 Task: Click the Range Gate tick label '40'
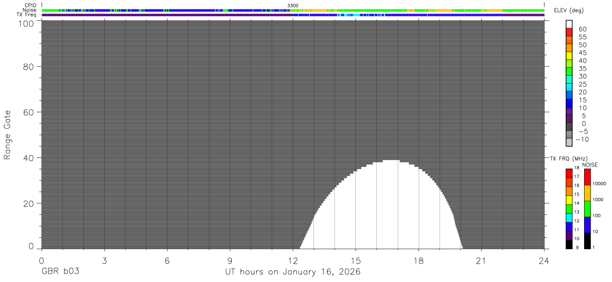[x=29, y=158]
